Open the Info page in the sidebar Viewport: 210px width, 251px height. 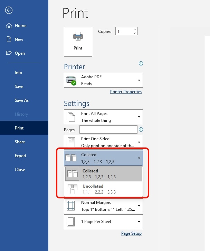(x=24, y=72)
